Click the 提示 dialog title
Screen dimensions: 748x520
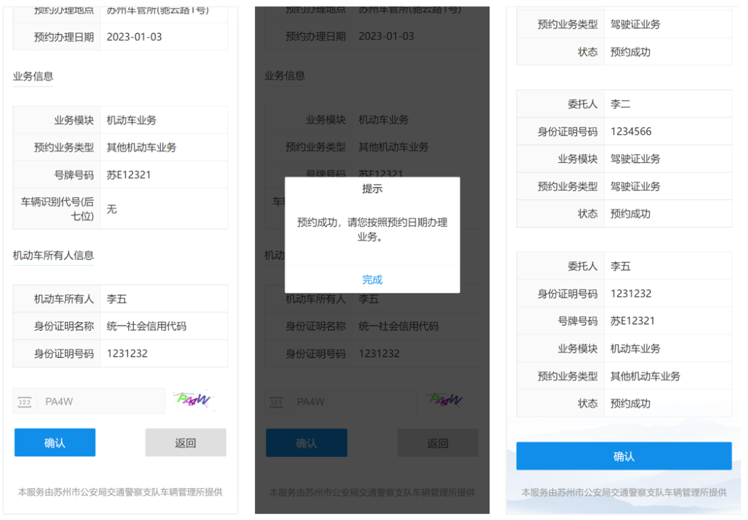(372, 188)
